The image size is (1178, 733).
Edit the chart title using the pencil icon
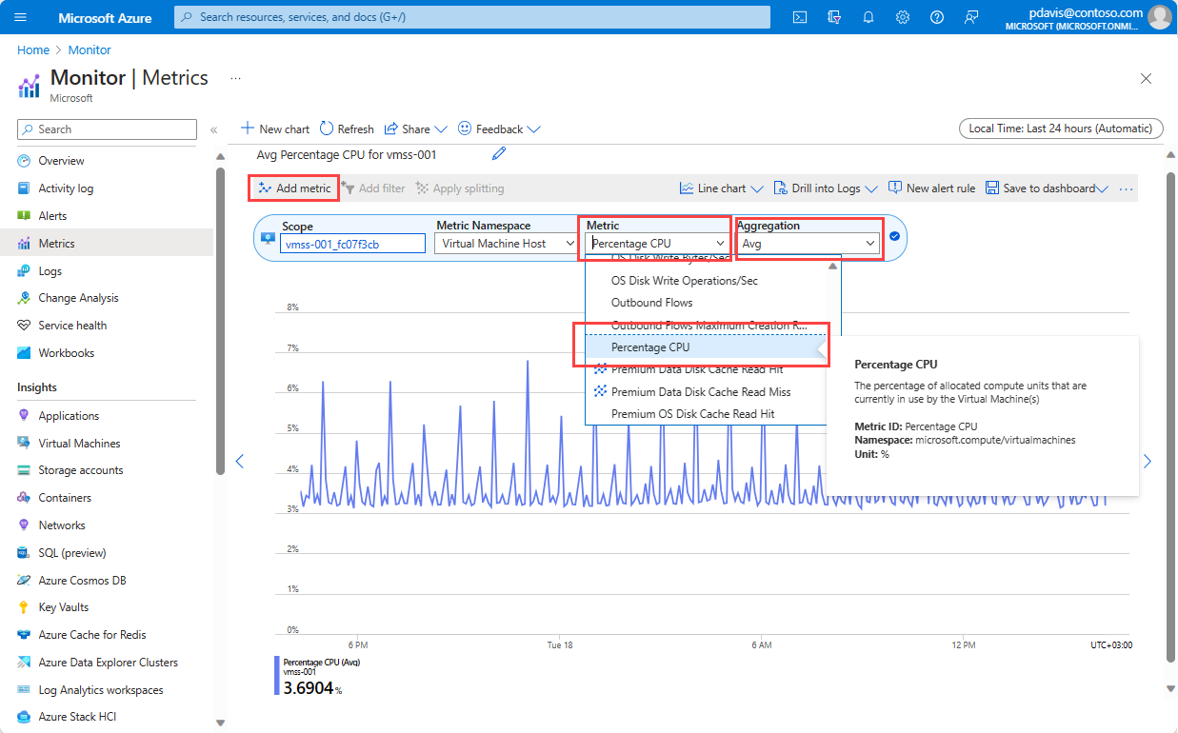(x=497, y=152)
